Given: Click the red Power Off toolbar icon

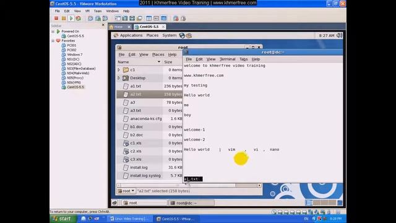Looking at the screenshot, I should [56, 18].
